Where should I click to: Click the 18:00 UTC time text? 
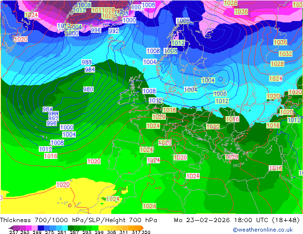point(251,220)
